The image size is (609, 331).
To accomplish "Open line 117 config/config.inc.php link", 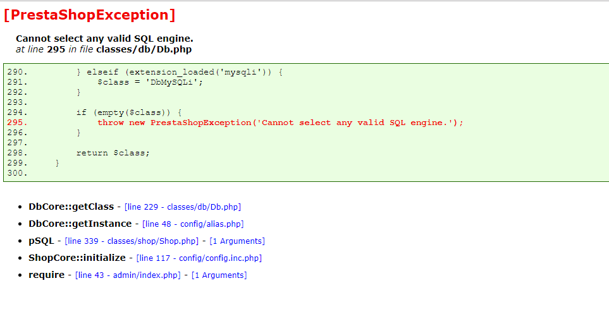I will coord(199,258).
